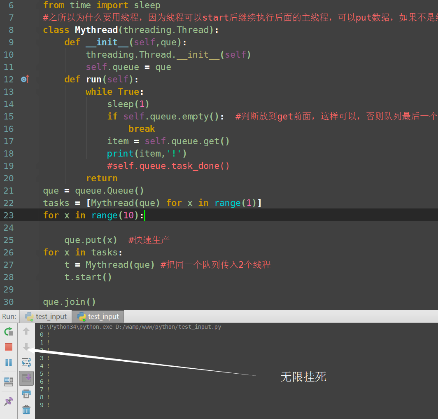Click 'self.queue = que' line

(128, 67)
